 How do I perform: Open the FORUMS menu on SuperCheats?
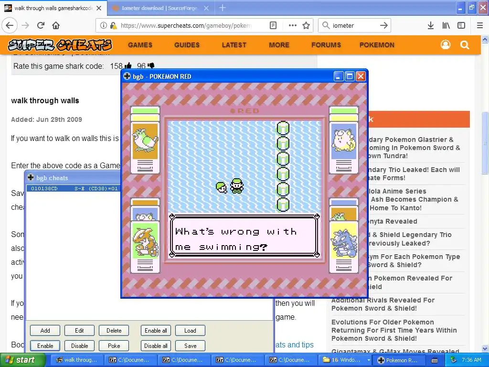326,45
